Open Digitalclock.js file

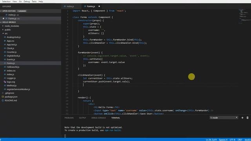[13, 56]
